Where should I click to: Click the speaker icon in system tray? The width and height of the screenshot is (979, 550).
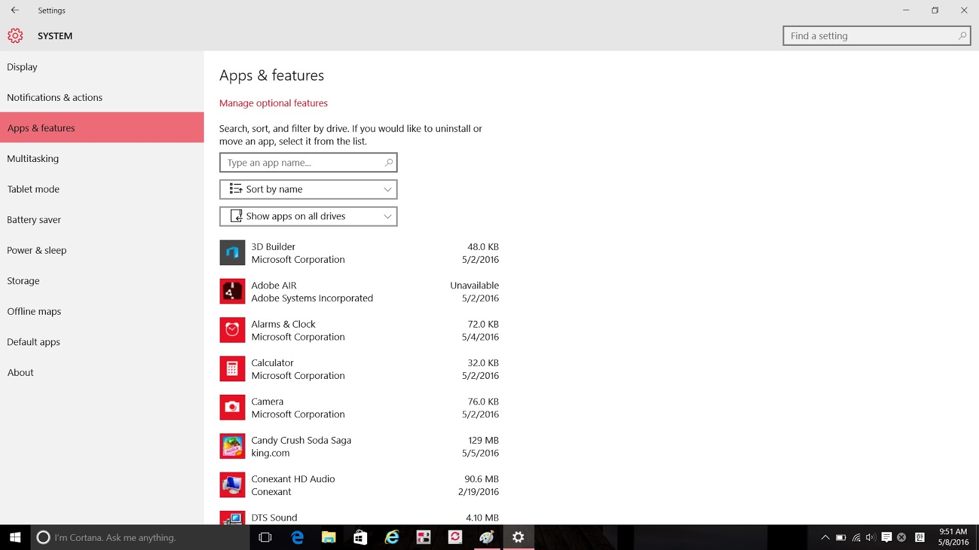point(870,537)
